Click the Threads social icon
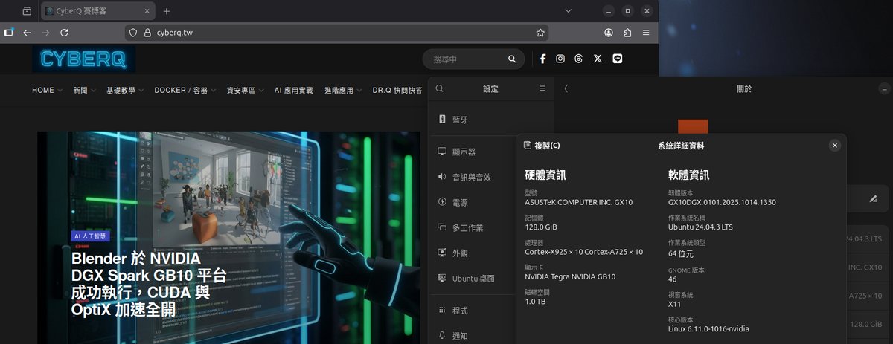Screen dimensions: 893x344 click(x=579, y=59)
